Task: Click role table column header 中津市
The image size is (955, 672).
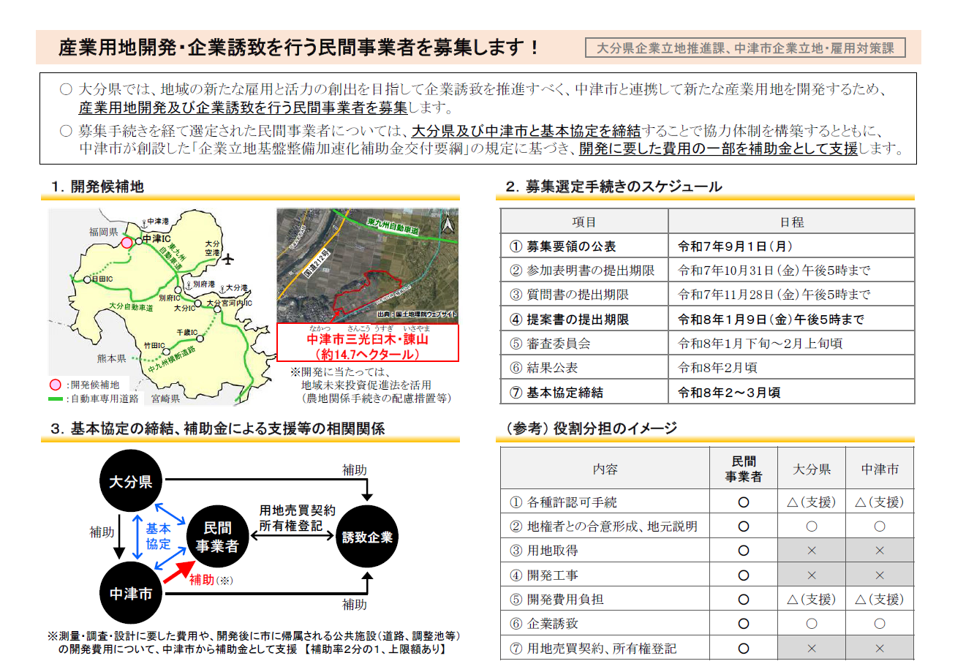Action: 880,469
